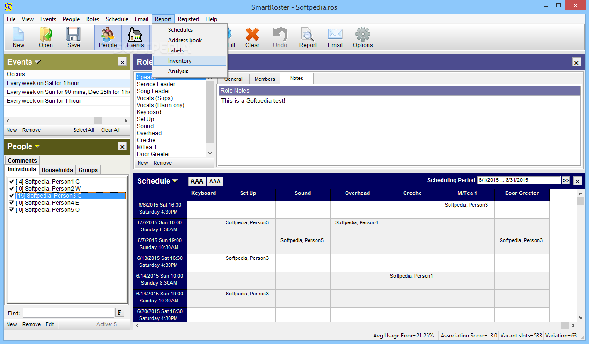
Task: Close the People panel with its X
Action: (122, 146)
